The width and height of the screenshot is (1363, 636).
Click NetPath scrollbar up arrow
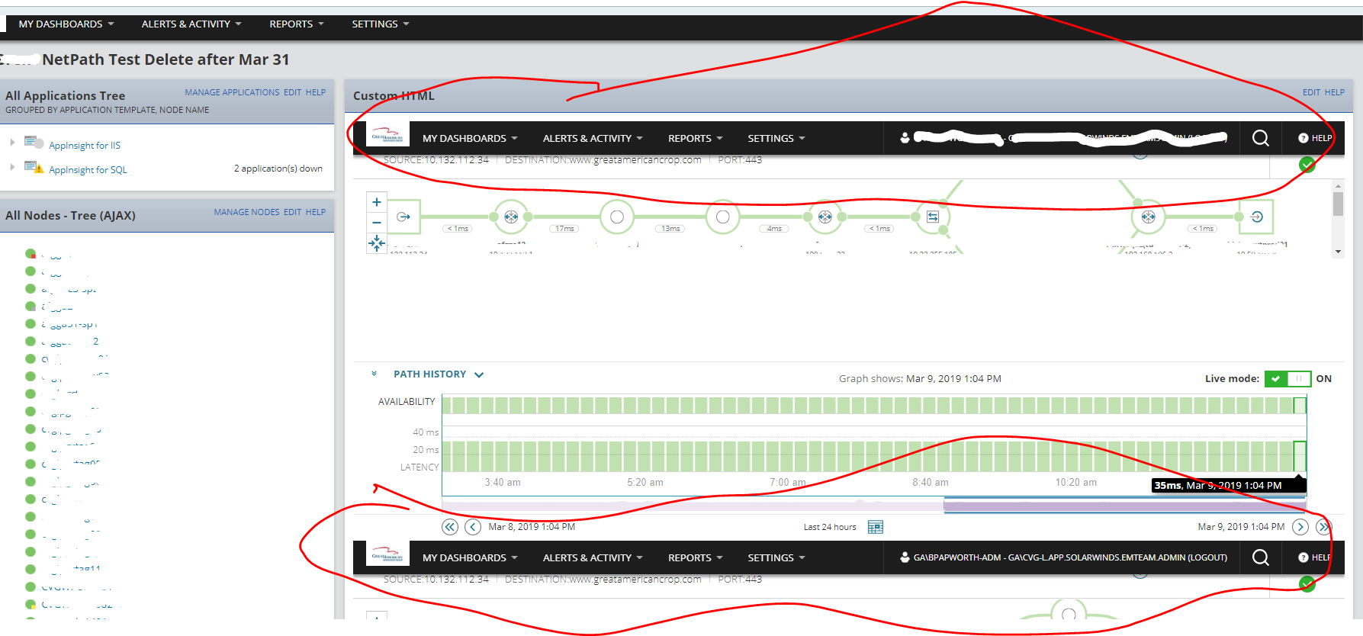click(1338, 185)
